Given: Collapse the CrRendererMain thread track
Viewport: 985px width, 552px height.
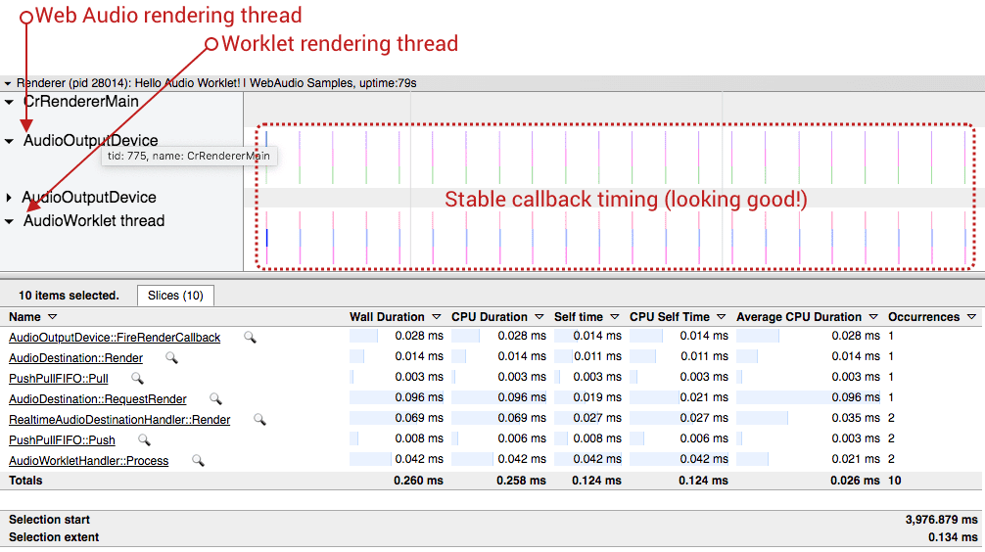Looking at the screenshot, I should (x=9, y=102).
